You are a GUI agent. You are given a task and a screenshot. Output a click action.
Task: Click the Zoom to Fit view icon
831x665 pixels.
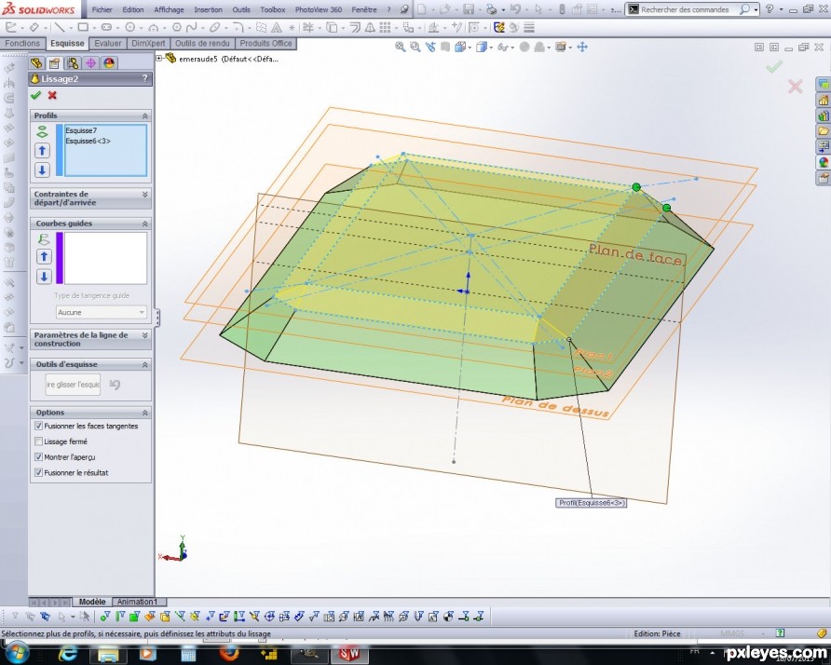tap(401, 47)
